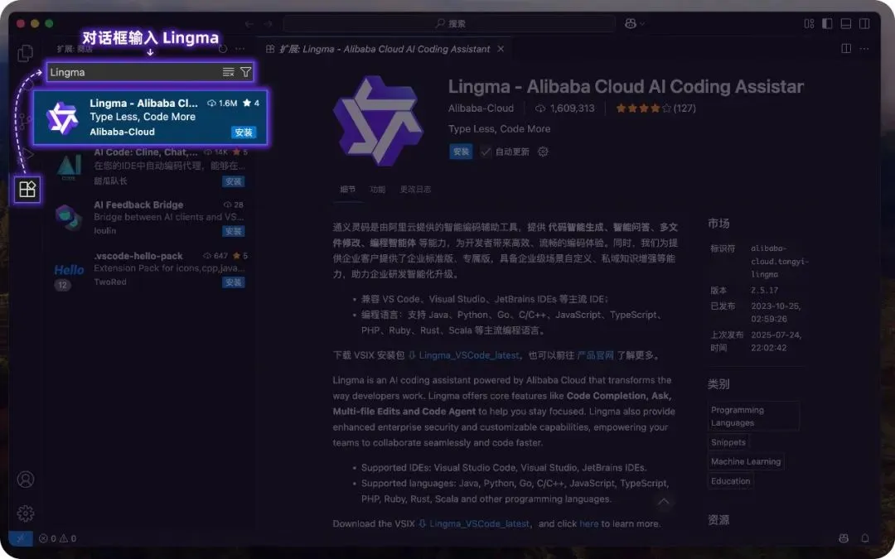Screen dimensions: 895x559
Task: Open the Run and Debug view
Action: (27, 154)
